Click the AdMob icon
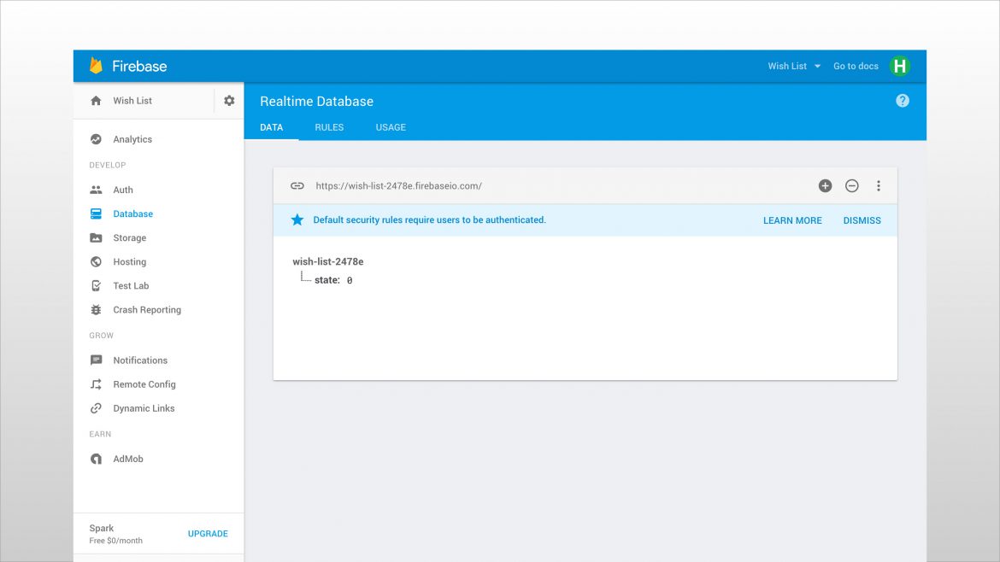 [x=96, y=459]
